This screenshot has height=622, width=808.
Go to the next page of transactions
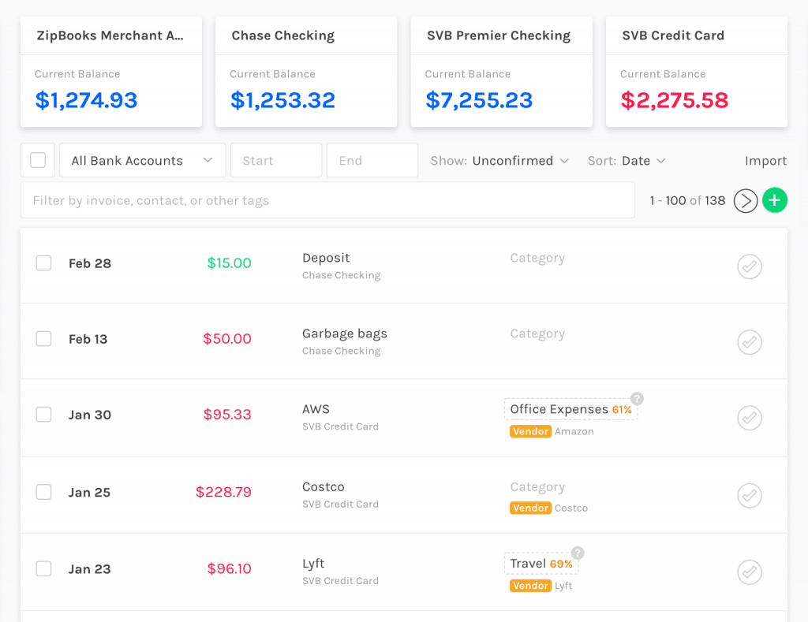pyautogui.click(x=745, y=200)
